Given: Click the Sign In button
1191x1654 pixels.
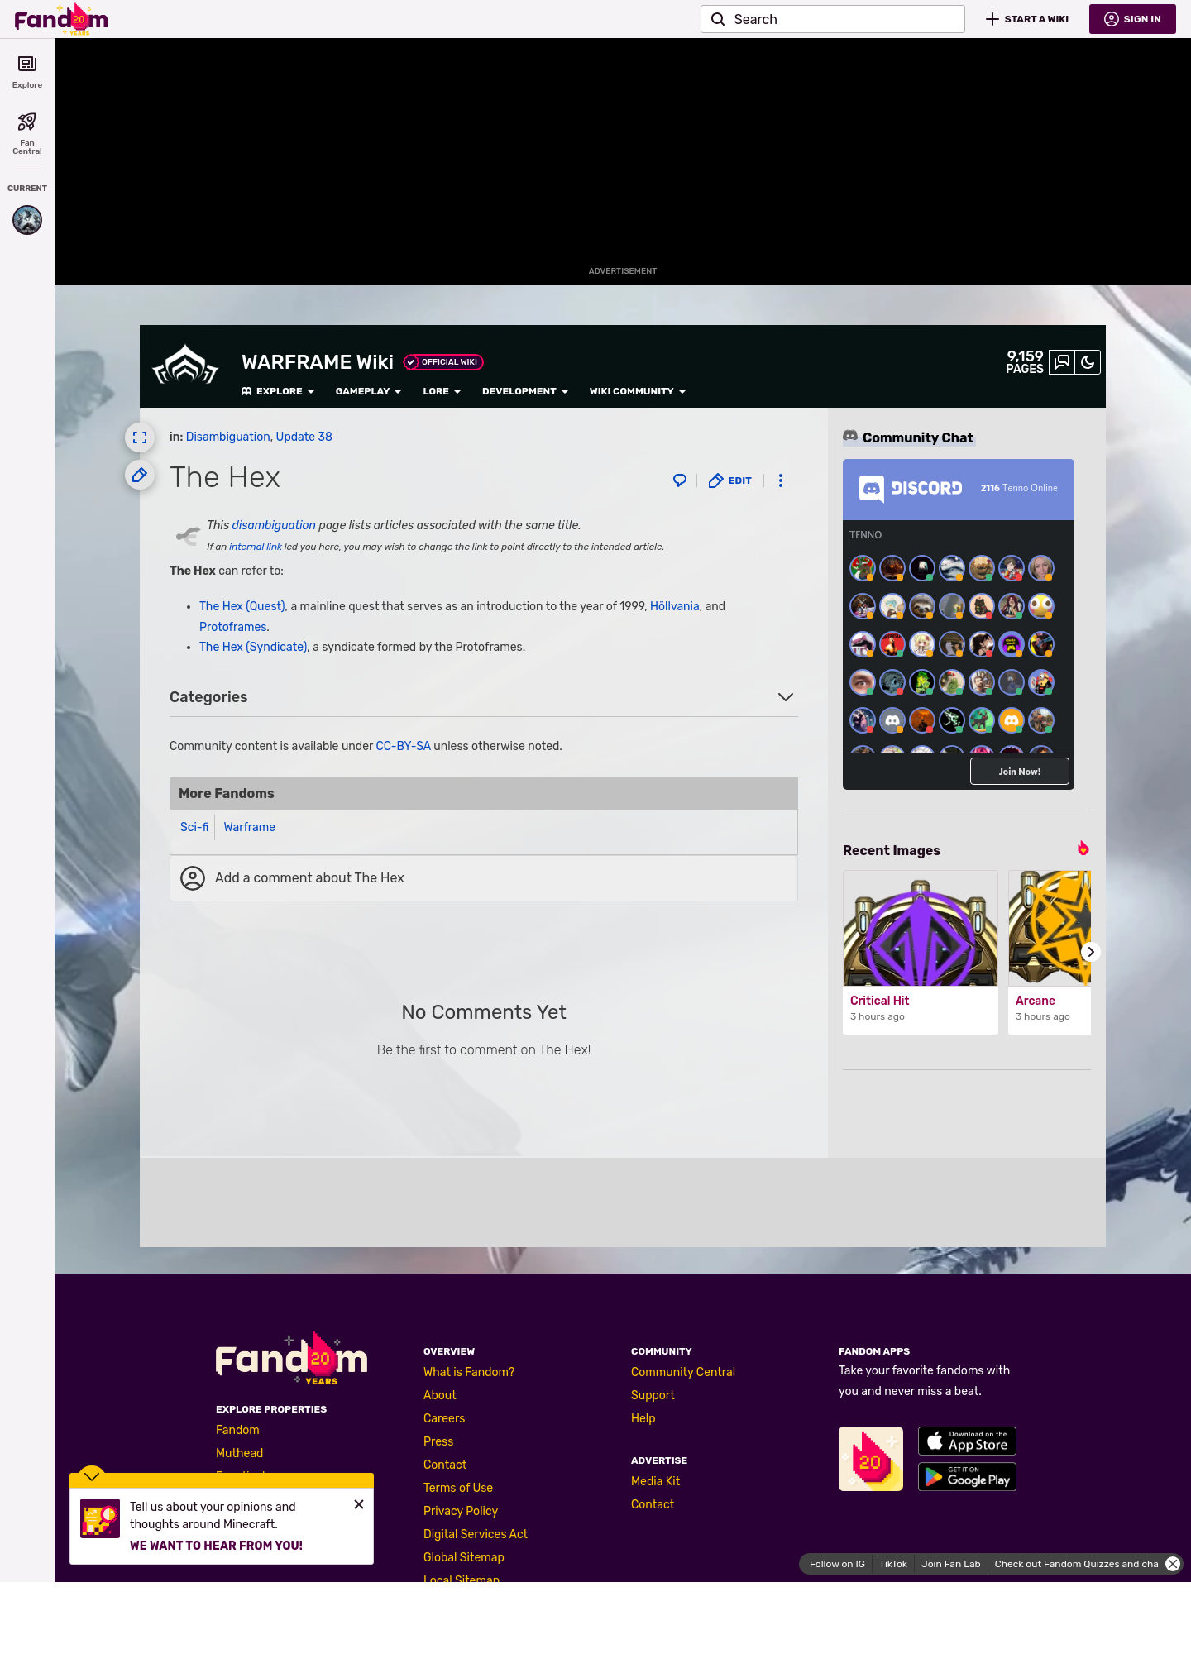Looking at the screenshot, I should point(1132,19).
